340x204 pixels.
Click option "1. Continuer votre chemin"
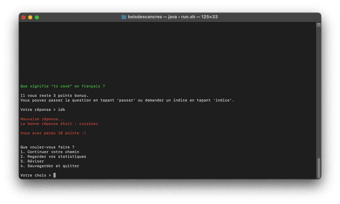[x=49, y=152]
